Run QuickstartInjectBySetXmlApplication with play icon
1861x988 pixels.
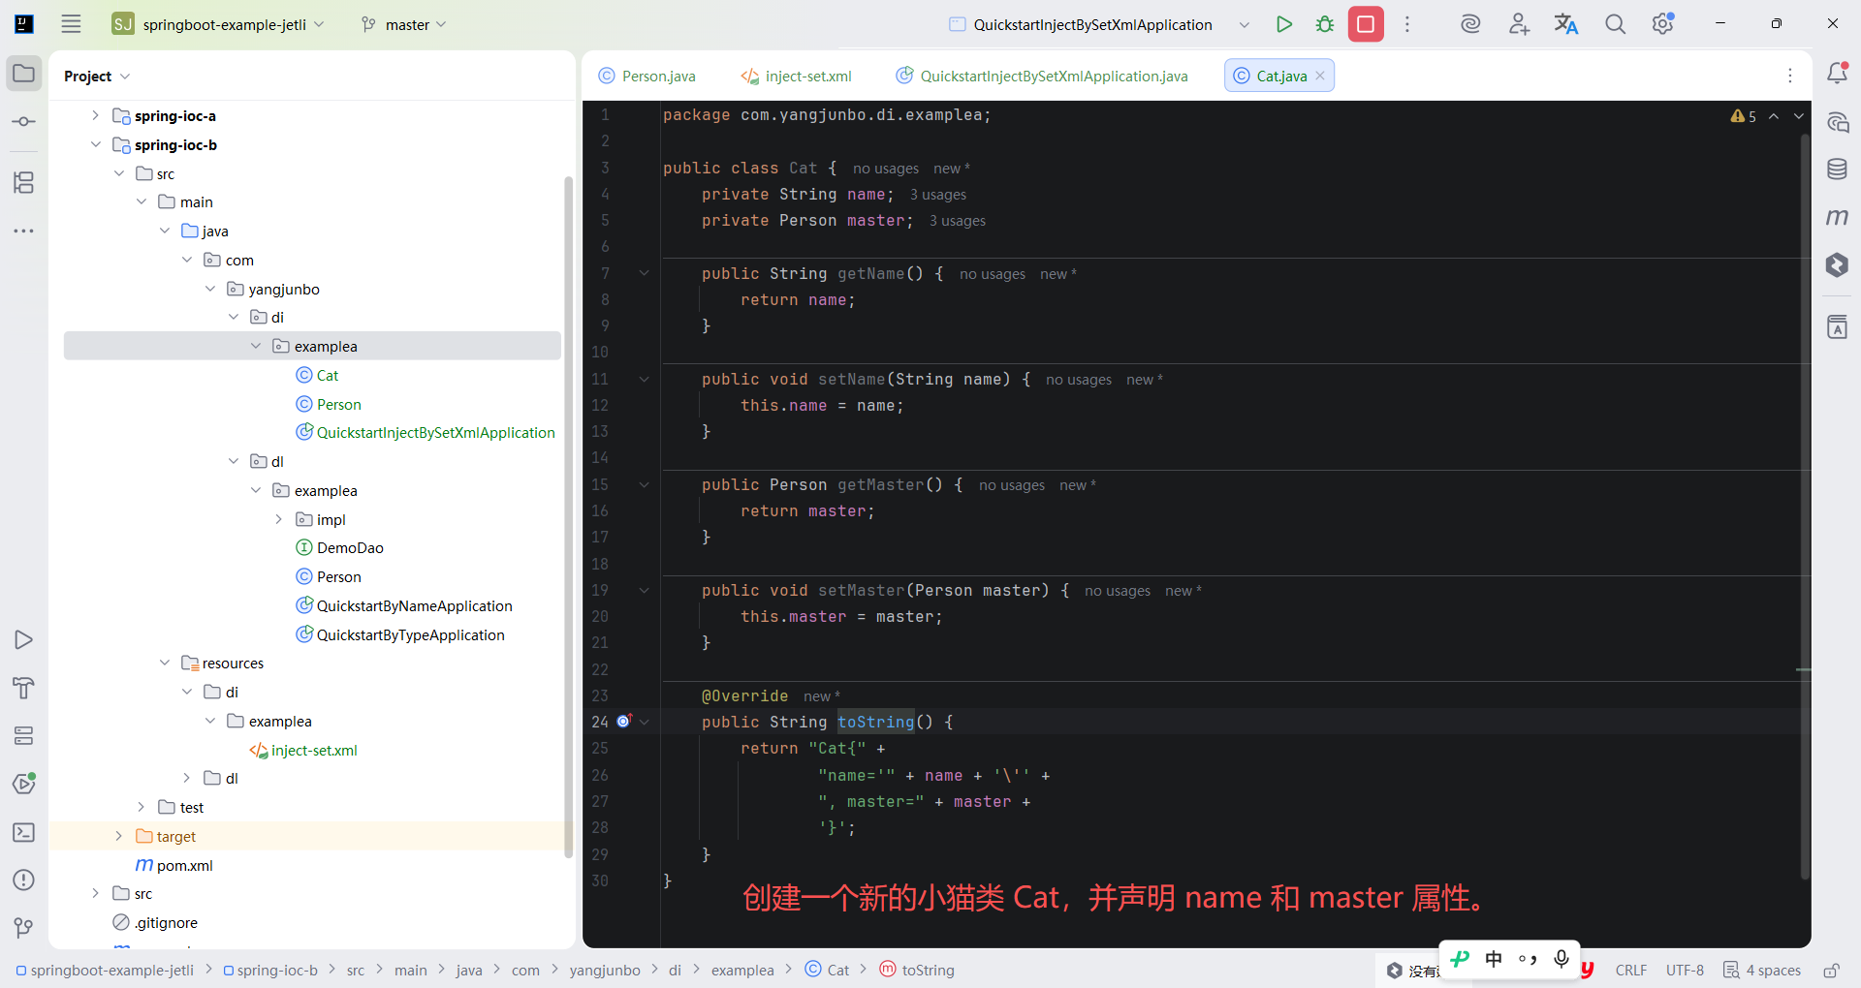[1284, 24]
